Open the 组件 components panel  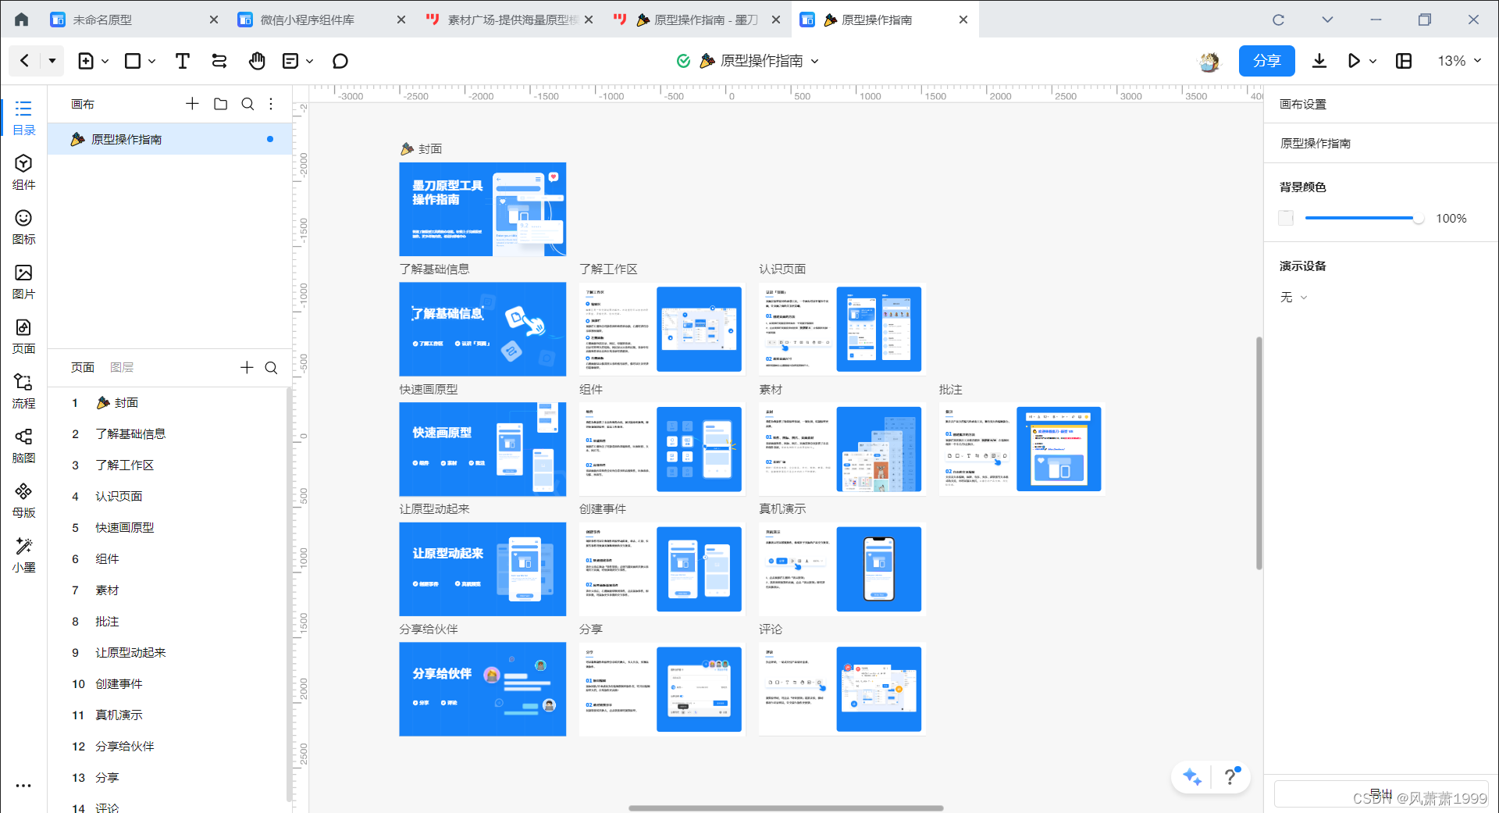coord(24,173)
